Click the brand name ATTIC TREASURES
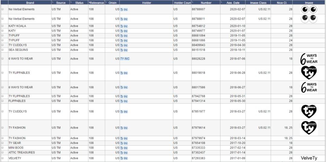The width and height of the screenshot is (326, 162). [x=22, y=153]
